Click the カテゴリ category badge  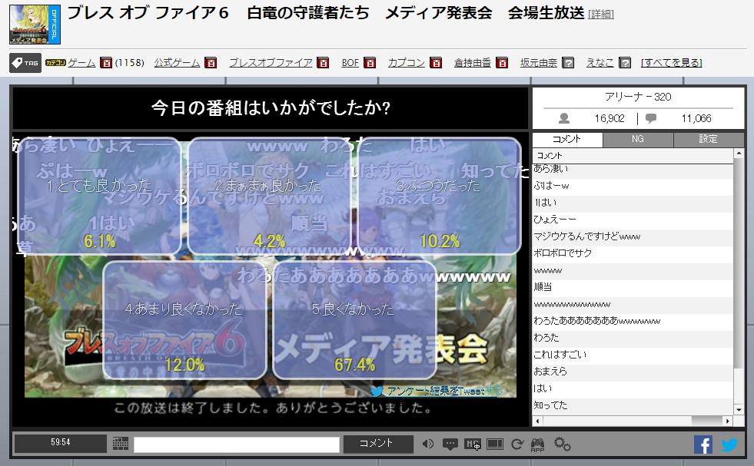tap(55, 62)
